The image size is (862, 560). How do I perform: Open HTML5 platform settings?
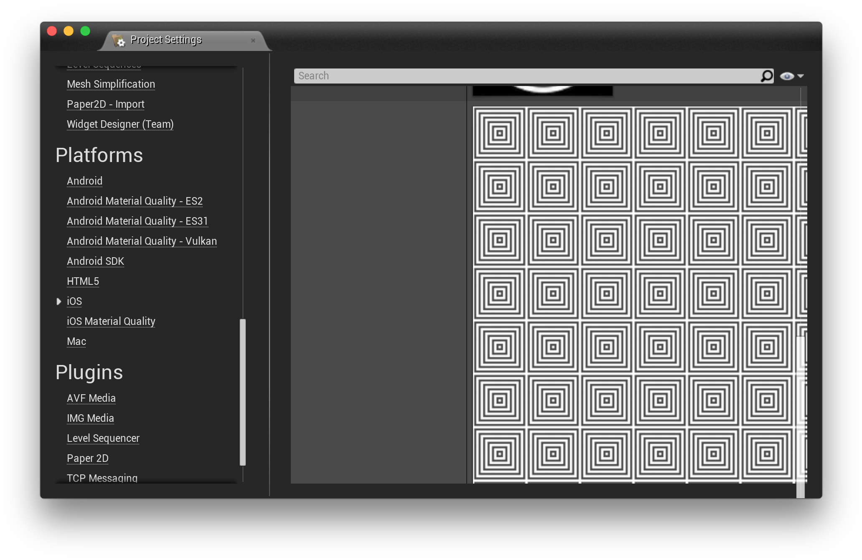(83, 281)
